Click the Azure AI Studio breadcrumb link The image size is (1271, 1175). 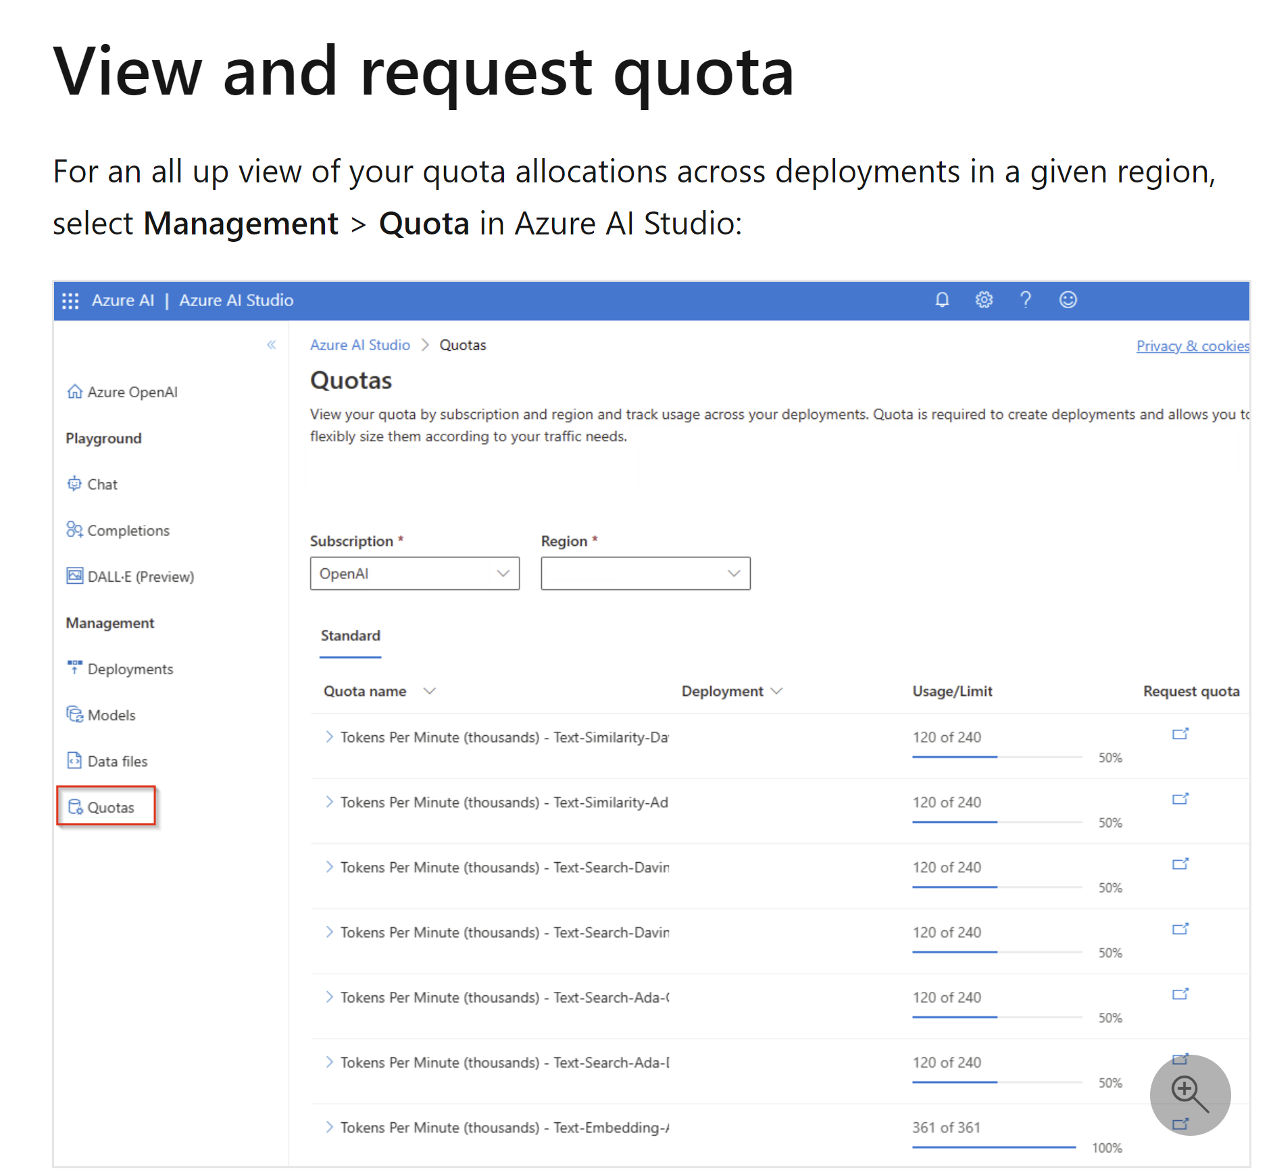pyautogui.click(x=359, y=345)
